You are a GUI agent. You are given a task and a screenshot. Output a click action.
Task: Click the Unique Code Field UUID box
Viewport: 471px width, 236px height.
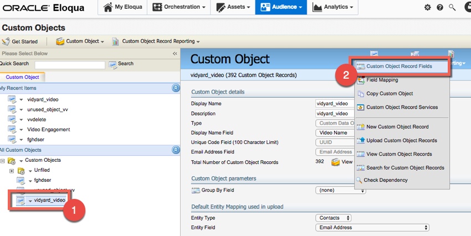(335, 142)
